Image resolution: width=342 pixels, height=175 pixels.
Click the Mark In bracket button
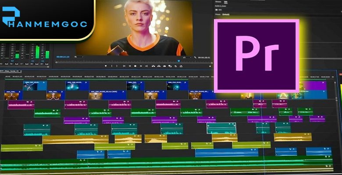coord(112,66)
